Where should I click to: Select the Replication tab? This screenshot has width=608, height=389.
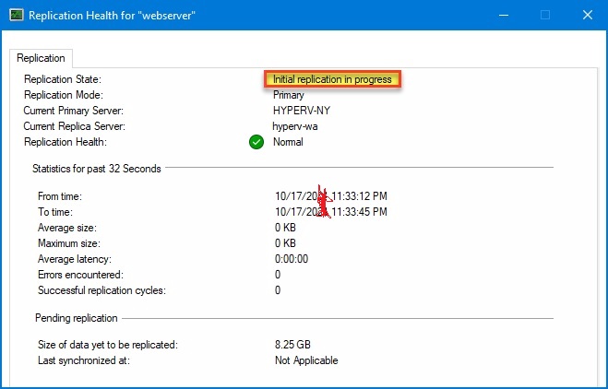point(41,58)
